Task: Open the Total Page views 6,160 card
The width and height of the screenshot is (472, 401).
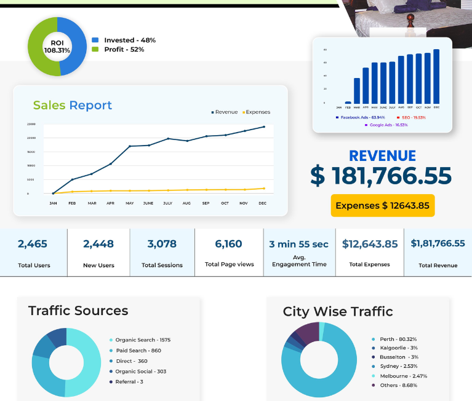Action: (x=229, y=252)
